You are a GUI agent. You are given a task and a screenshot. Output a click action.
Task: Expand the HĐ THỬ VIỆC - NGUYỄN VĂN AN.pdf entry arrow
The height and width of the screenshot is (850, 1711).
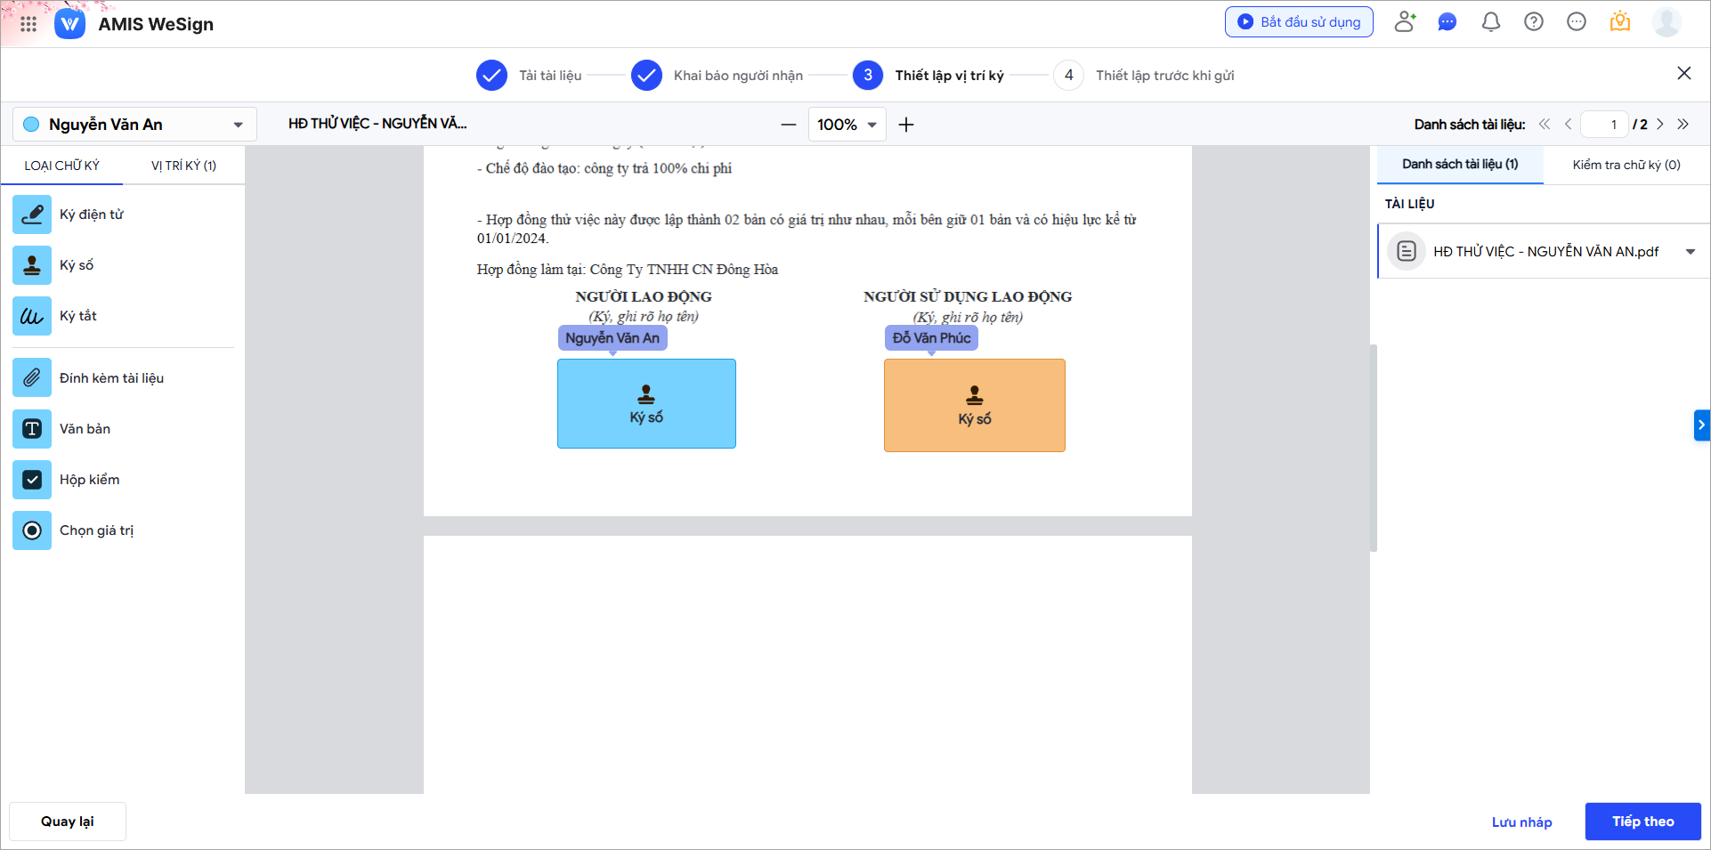coord(1691,252)
